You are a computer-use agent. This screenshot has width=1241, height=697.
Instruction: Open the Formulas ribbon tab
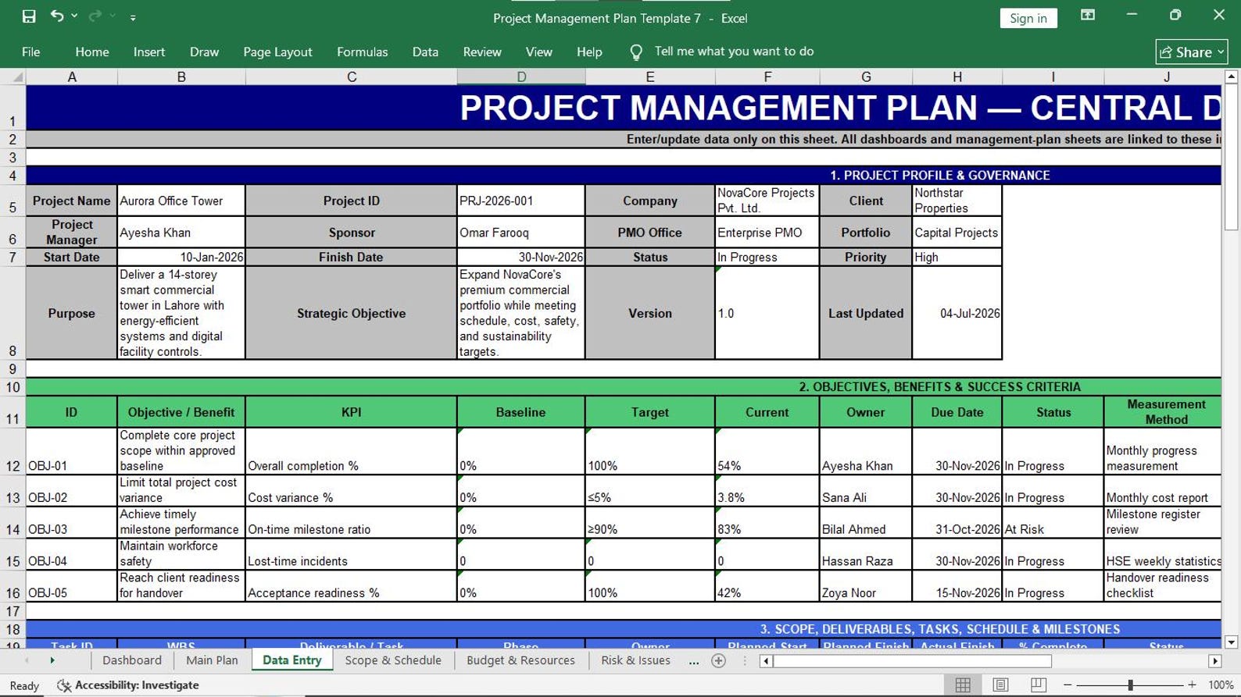pos(362,52)
